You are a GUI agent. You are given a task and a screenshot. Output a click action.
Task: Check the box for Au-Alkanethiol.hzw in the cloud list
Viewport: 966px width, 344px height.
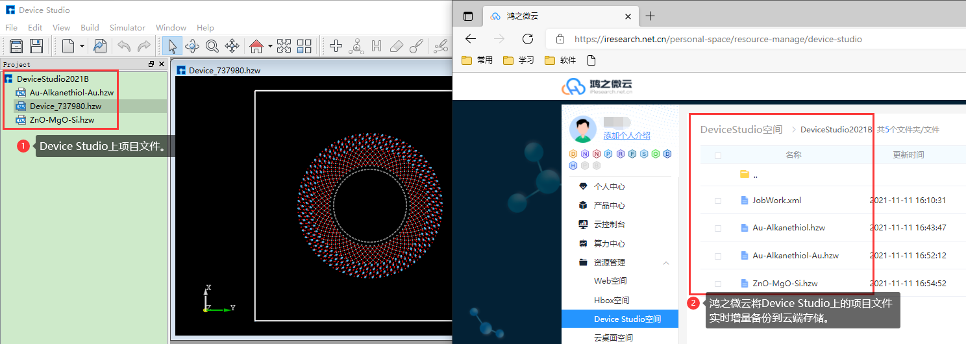[717, 228]
